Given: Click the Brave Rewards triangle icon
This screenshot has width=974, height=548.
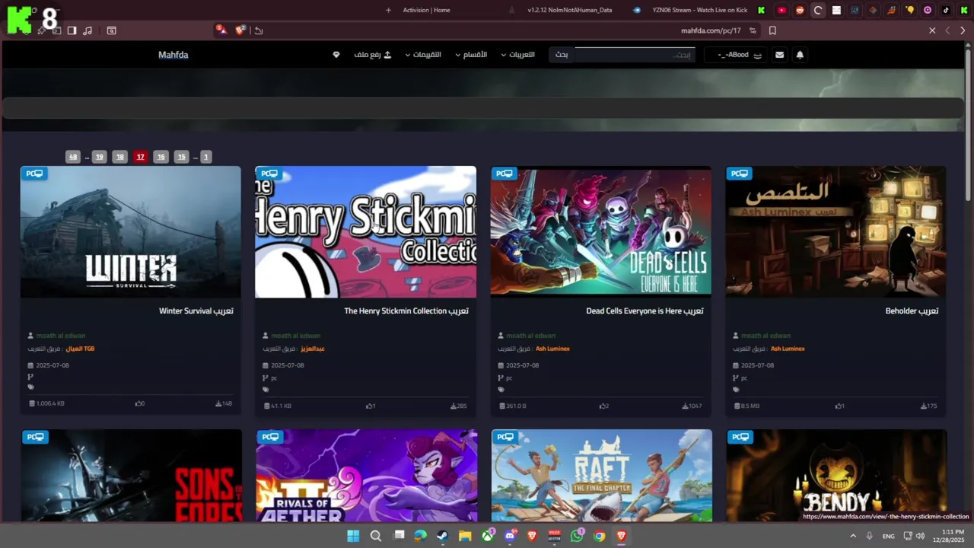Looking at the screenshot, I should tap(221, 30).
